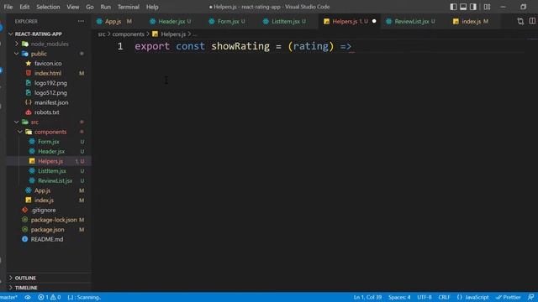Click open changes compare icon
Screen dimensions: 538x302
click(x=520, y=21)
